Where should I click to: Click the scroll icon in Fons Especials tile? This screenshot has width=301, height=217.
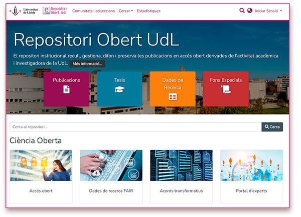click(226, 89)
